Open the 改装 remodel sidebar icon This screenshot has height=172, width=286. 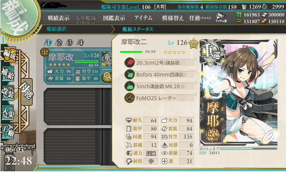[x=7, y=93]
